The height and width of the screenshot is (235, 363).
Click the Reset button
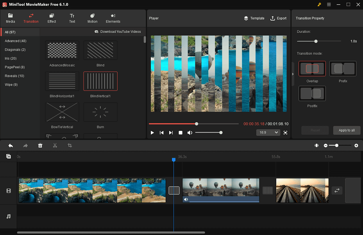click(315, 130)
